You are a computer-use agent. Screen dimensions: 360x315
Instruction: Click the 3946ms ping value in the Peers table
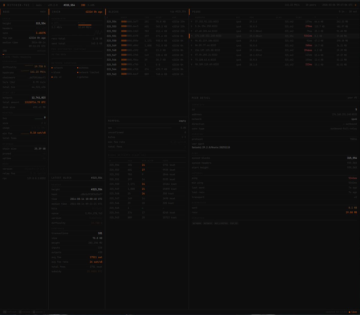[x=308, y=50]
